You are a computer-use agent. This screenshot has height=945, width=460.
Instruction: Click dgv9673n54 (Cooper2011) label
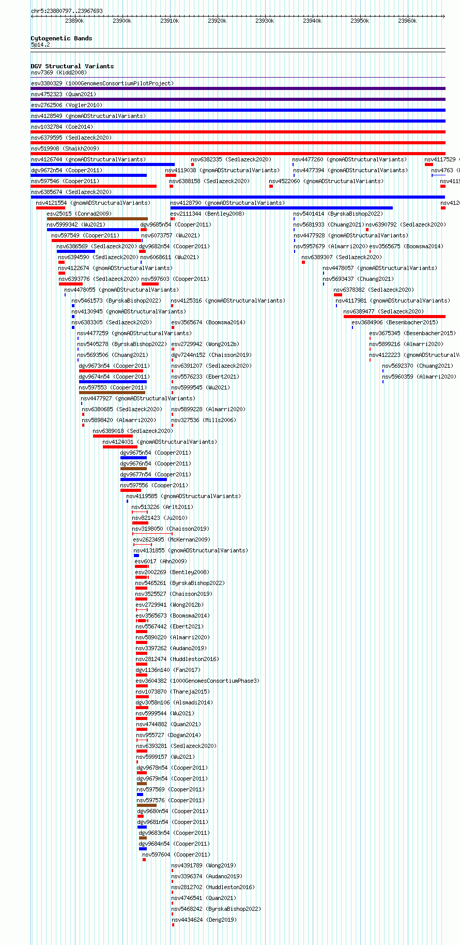coord(114,366)
